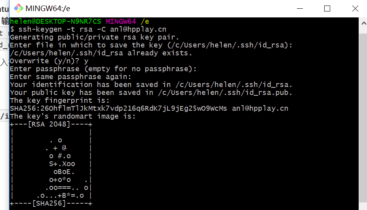
Task: Click the green helen@DESKTOP-N9NR7CS prompt text
Action: click(x=55, y=21)
